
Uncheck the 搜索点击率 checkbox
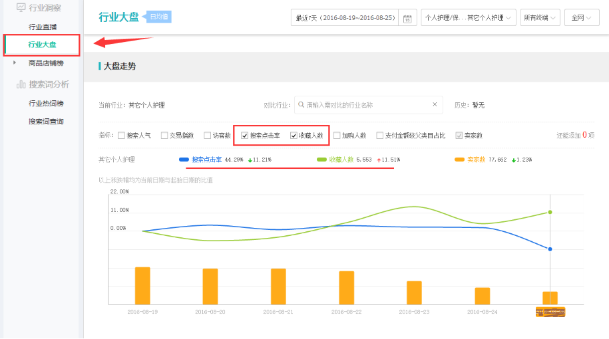[244, 136]
